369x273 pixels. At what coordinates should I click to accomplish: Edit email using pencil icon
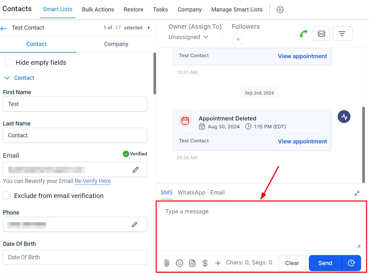(136, 170)
